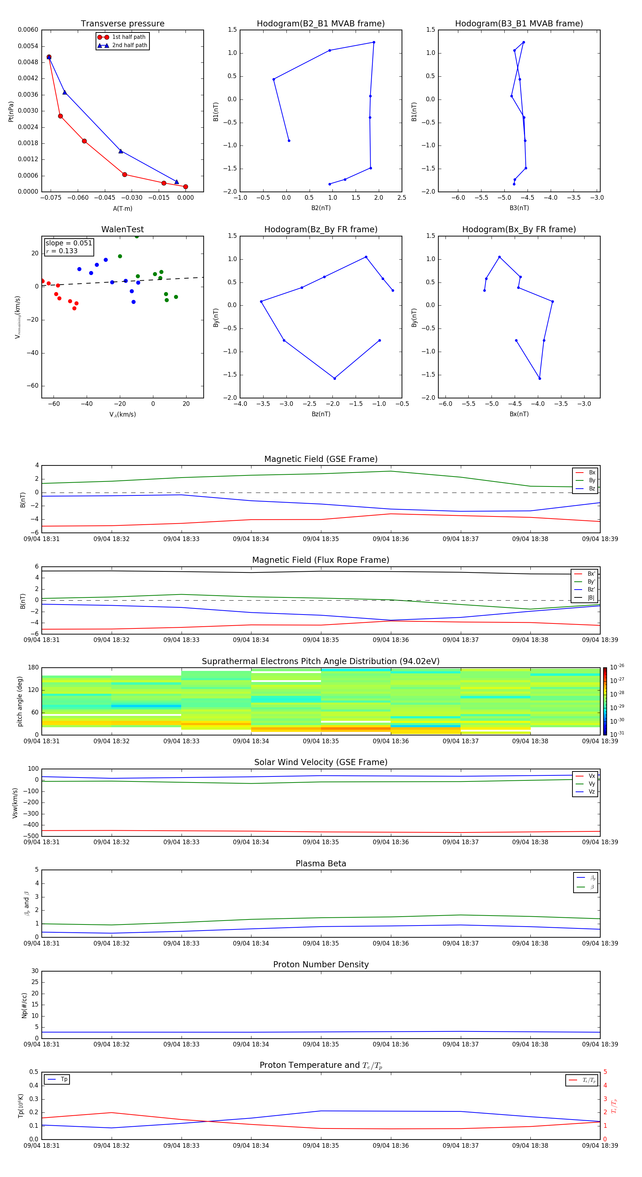The width and height of the screenshot is (642, 1177).
Task: Click the 'pitch angle (deg)' axis label
Action: coord(20,701)
